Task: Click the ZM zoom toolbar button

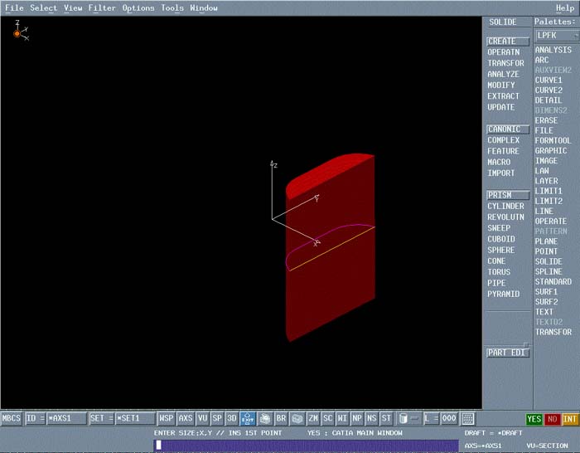Action: pyautogui.click(x=313, y=419)
